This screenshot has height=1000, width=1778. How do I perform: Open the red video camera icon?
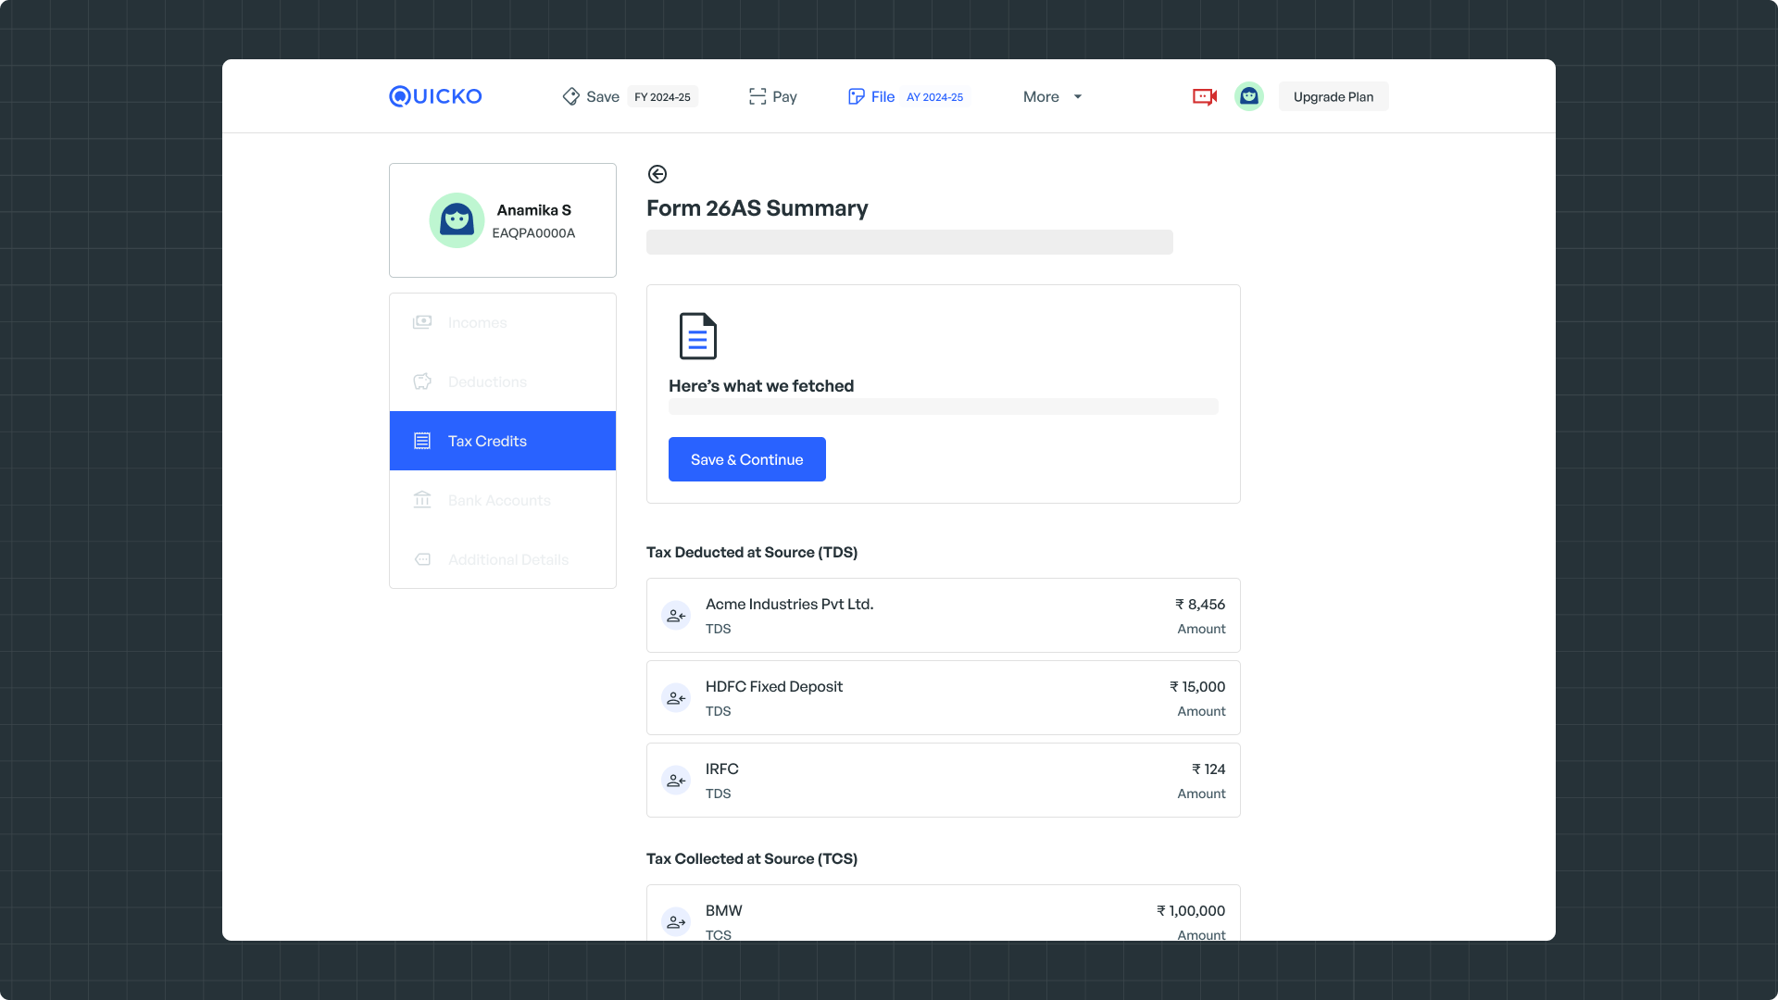tap(1205, 96)
